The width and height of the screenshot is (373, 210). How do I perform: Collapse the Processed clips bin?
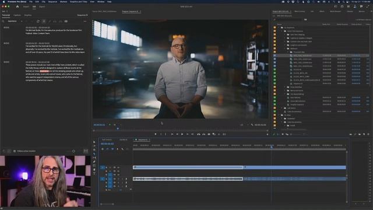click(288, 52)
